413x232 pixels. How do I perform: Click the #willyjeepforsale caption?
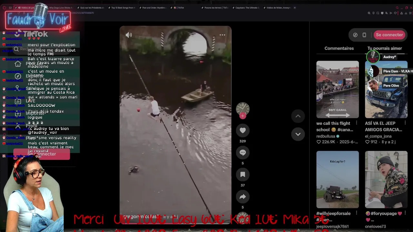333,216
